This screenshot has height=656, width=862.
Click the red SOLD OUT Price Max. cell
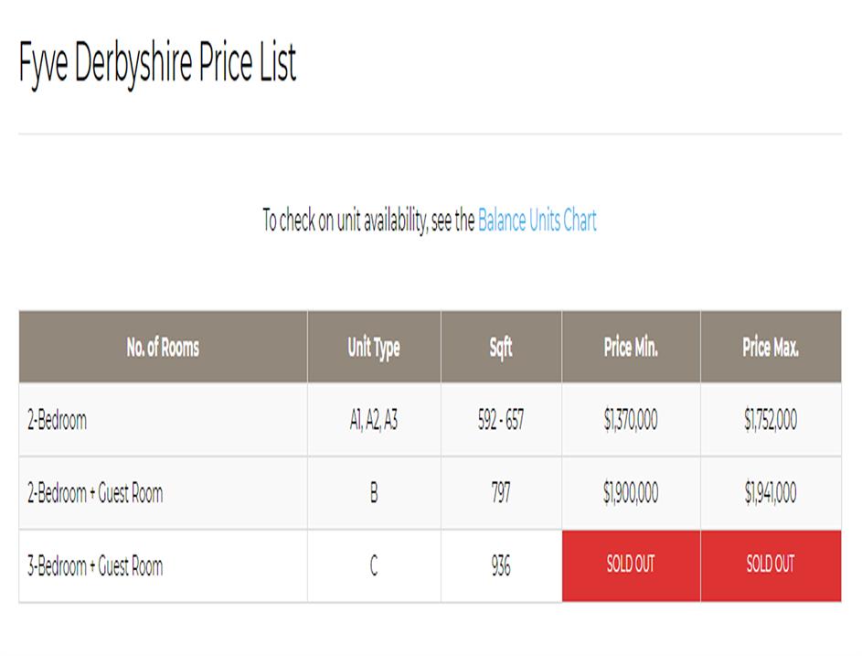[x=771, y=565]
